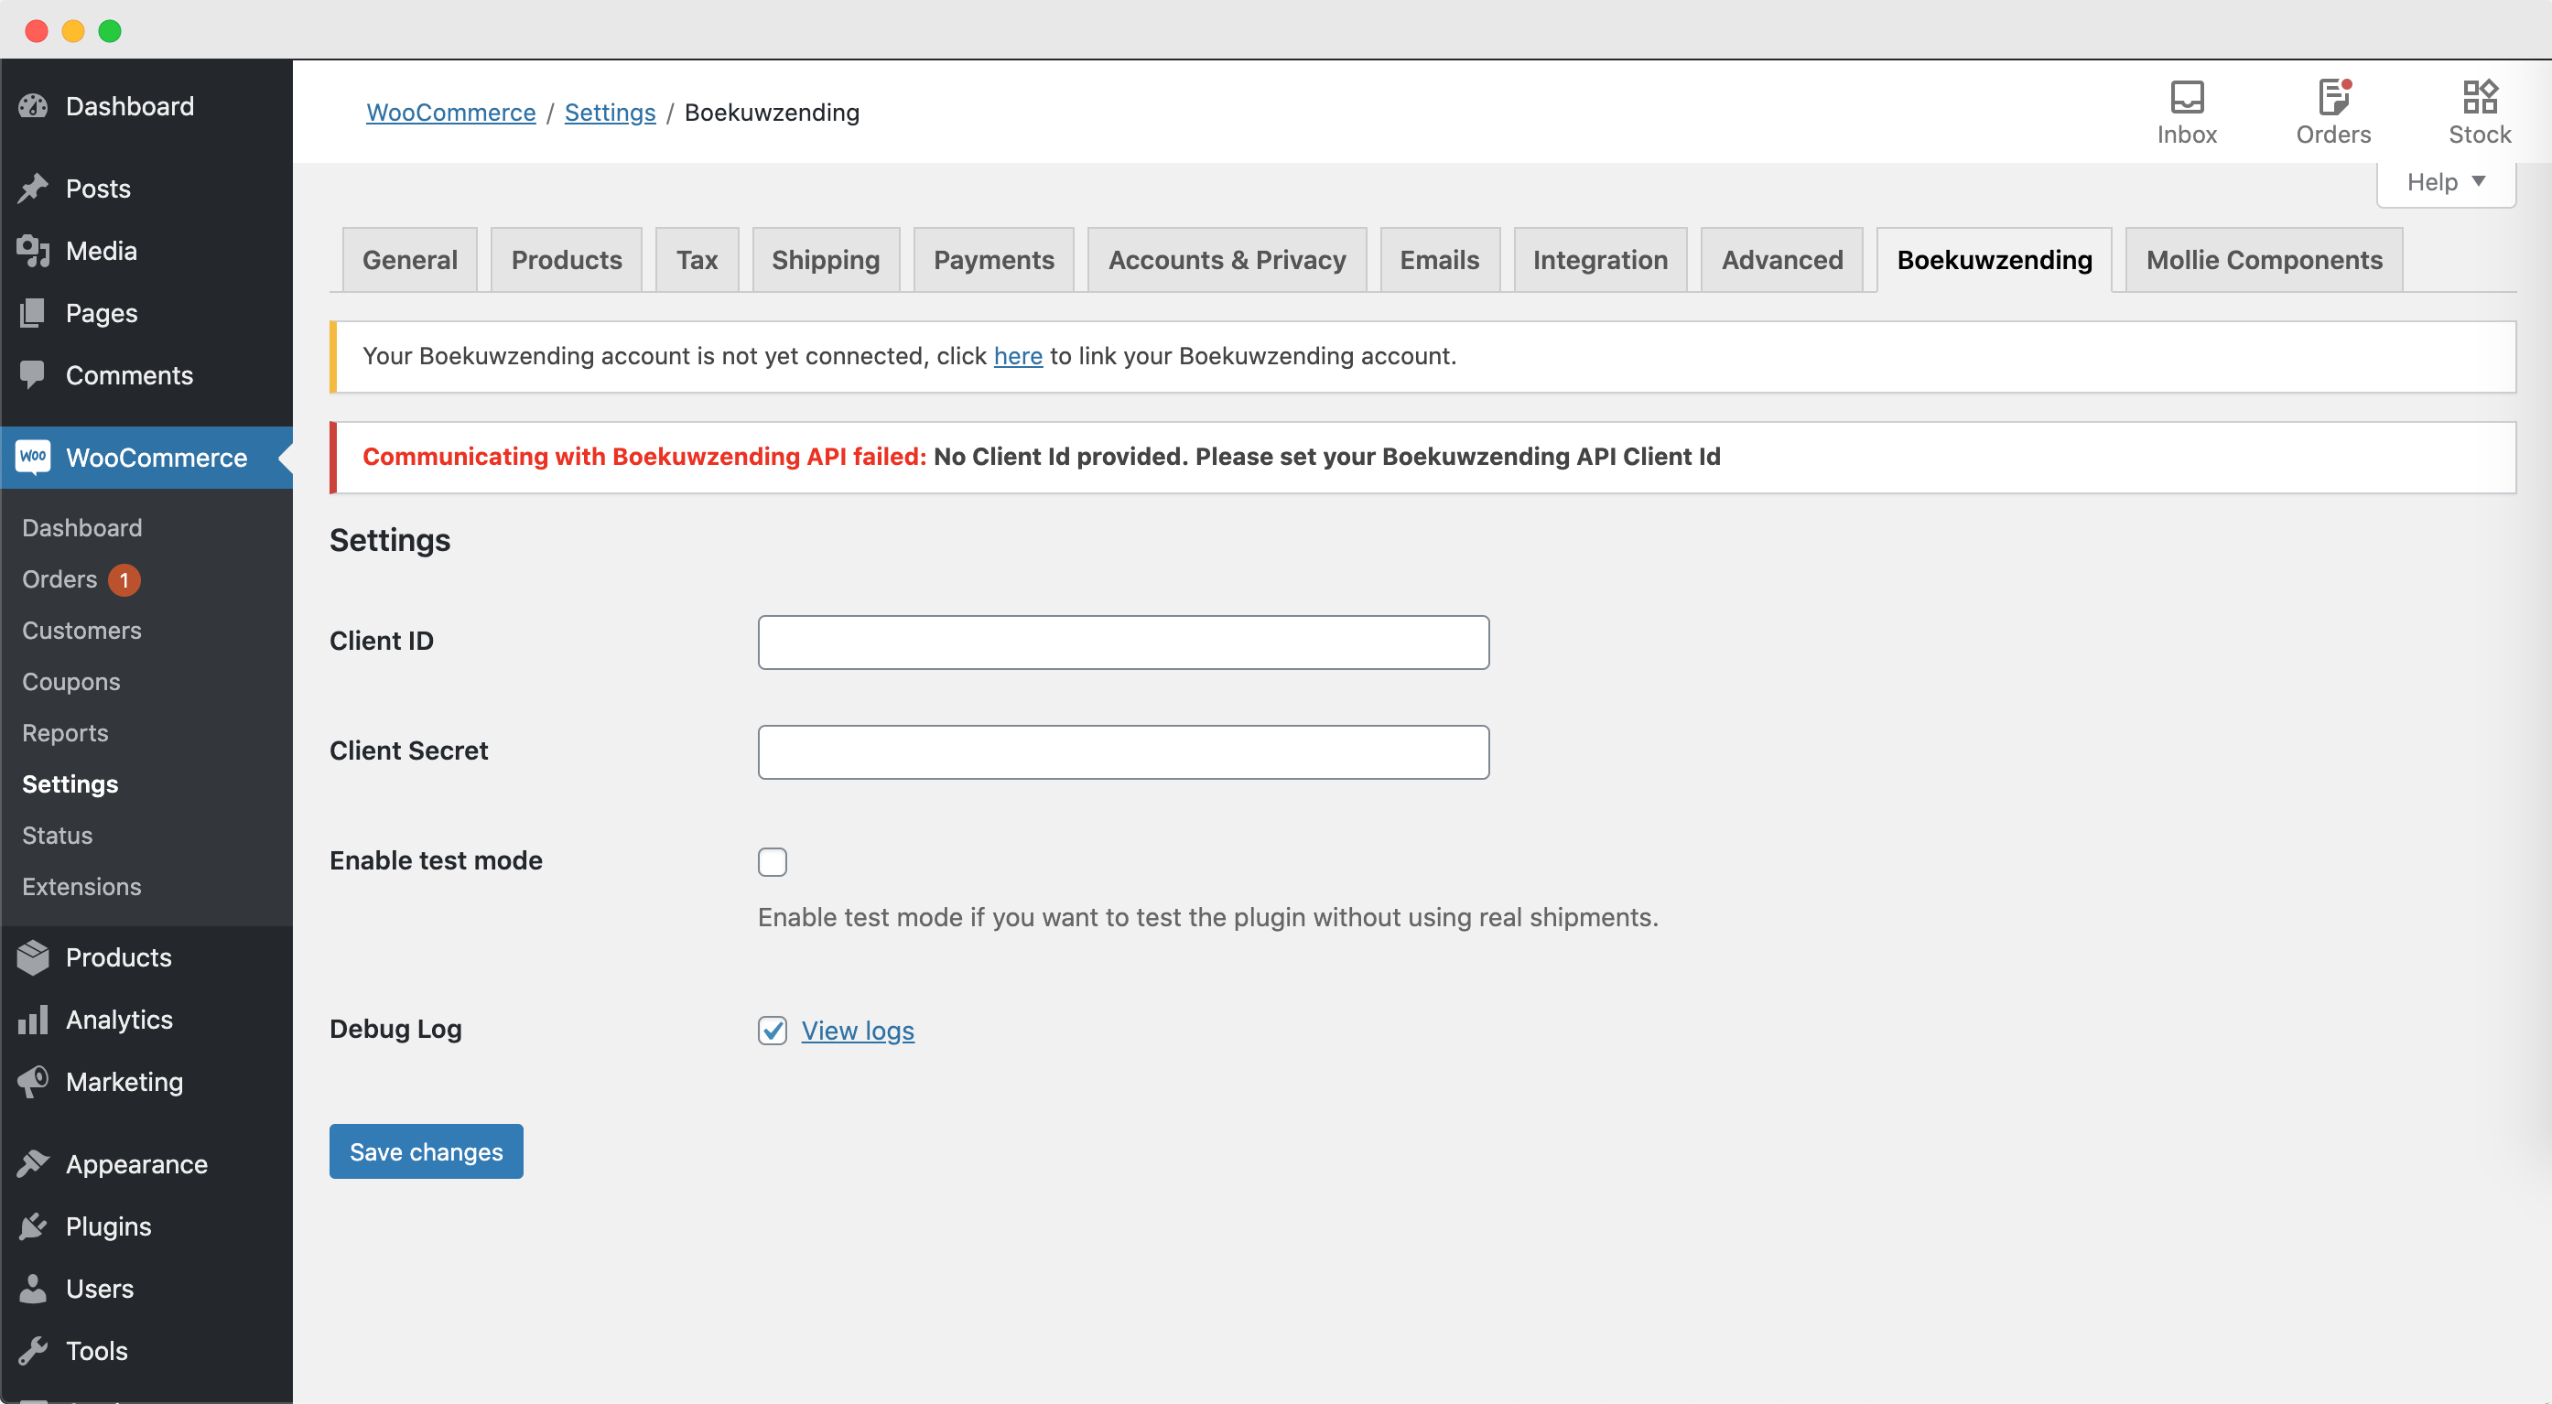Follow the 'here' link to connect account
Image resolution: width=2552 pixels, height=1404 pixels.
(x=1018, y=356)
